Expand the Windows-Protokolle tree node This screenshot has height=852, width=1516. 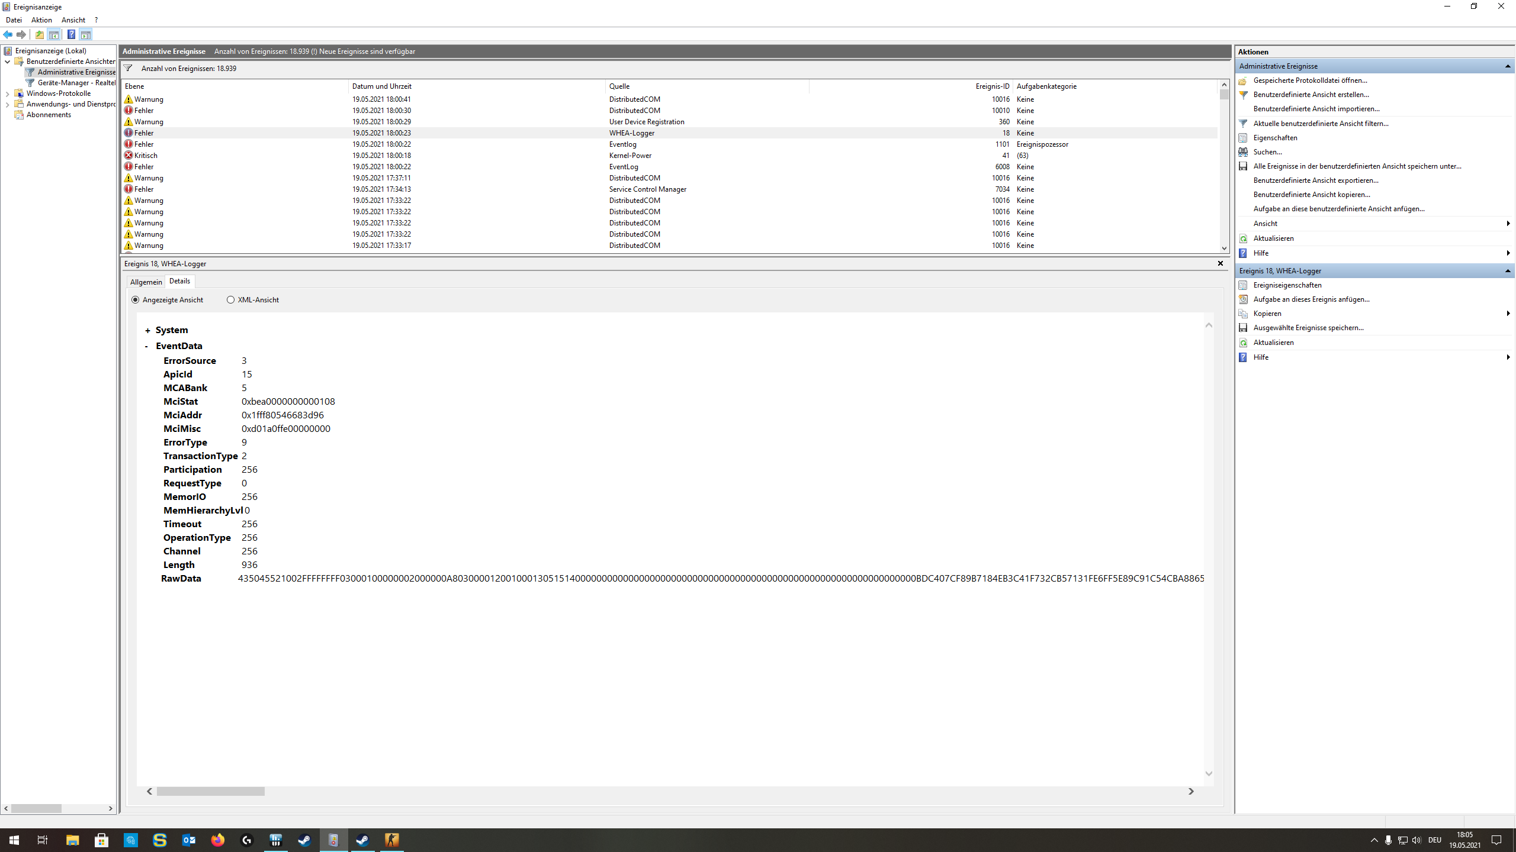tap(7, 93)
